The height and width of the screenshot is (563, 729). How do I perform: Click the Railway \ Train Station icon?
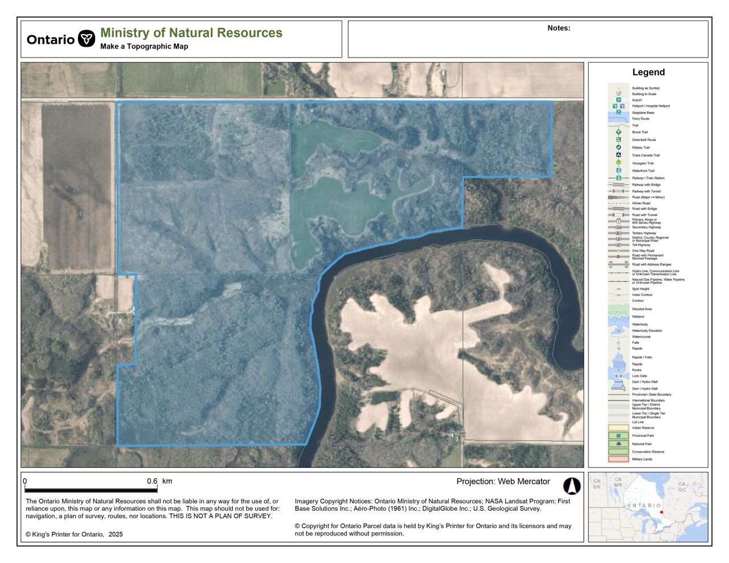[x=619, y=178]
